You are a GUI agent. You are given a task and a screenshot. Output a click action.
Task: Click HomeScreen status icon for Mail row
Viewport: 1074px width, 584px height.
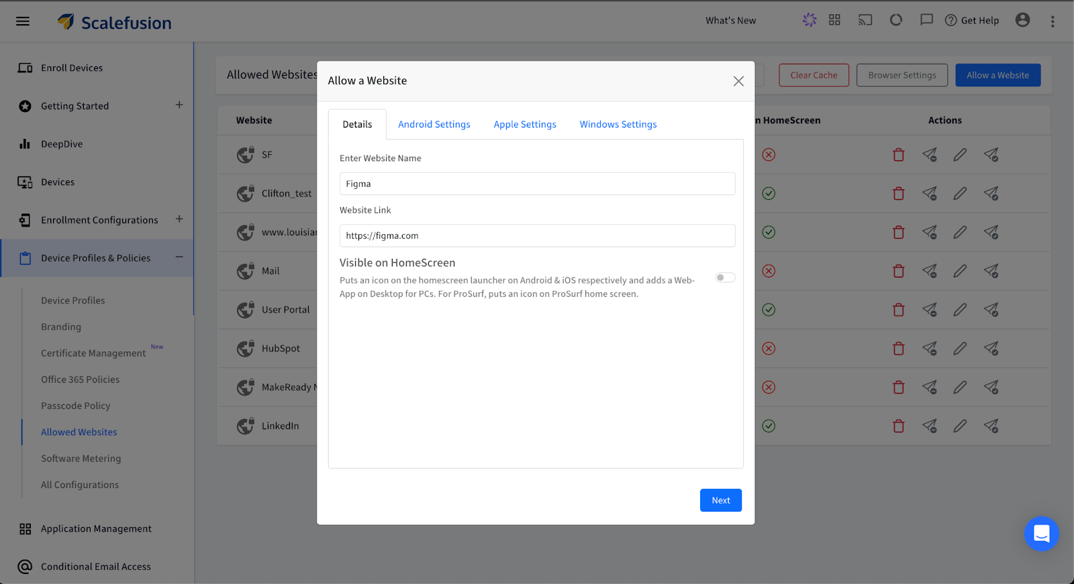[x=769, y=271]
